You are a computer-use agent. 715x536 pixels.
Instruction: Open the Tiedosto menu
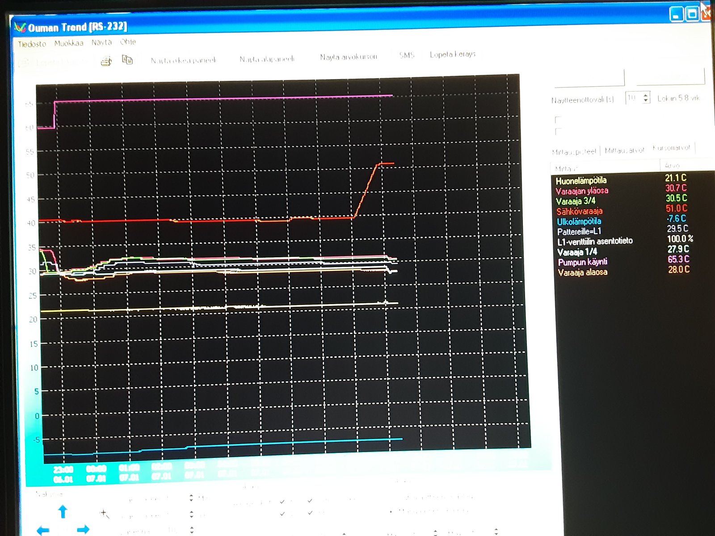[32, 44]
